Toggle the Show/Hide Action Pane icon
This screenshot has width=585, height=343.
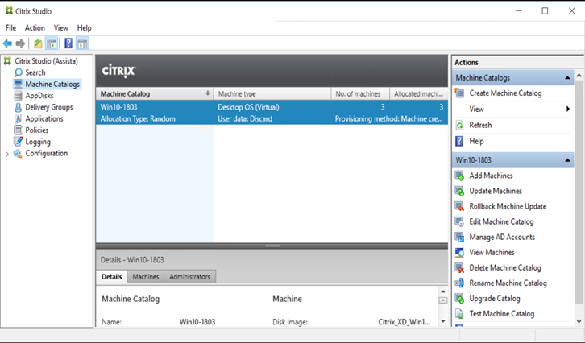point(82,43)
